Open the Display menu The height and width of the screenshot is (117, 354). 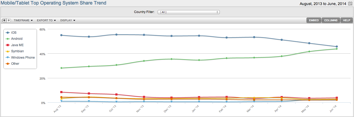point(68,20)
